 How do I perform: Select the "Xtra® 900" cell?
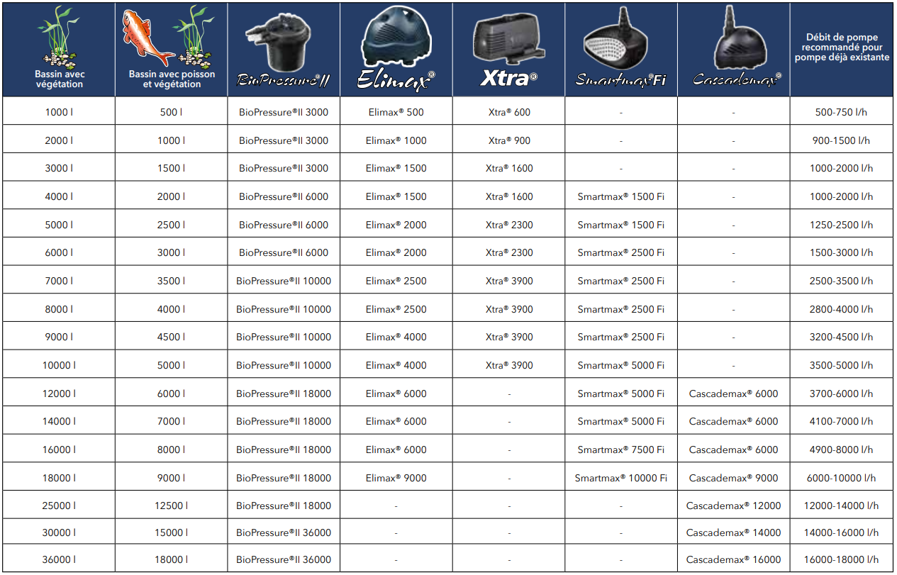tap(509, 140)
